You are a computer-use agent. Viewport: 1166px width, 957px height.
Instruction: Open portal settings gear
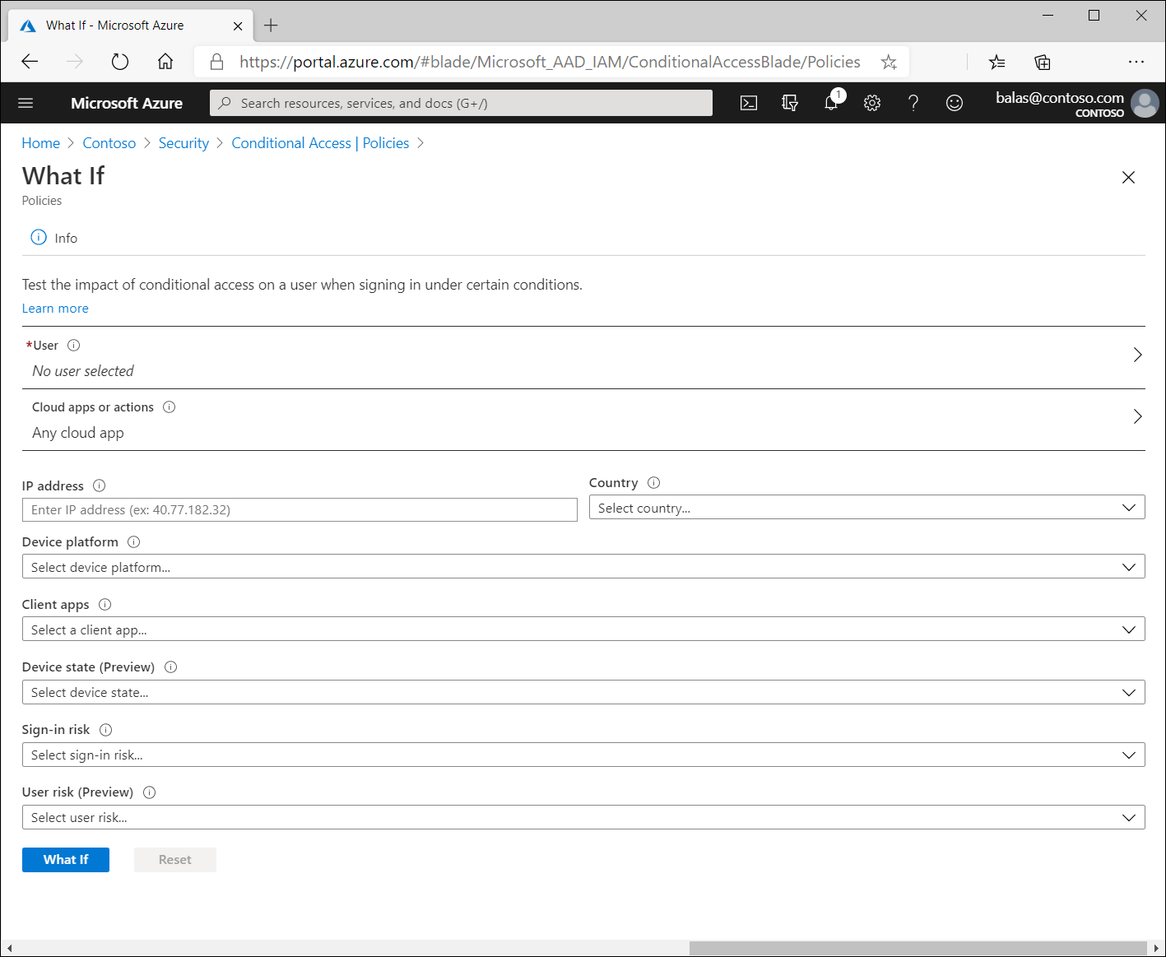(x=872, y=103)
